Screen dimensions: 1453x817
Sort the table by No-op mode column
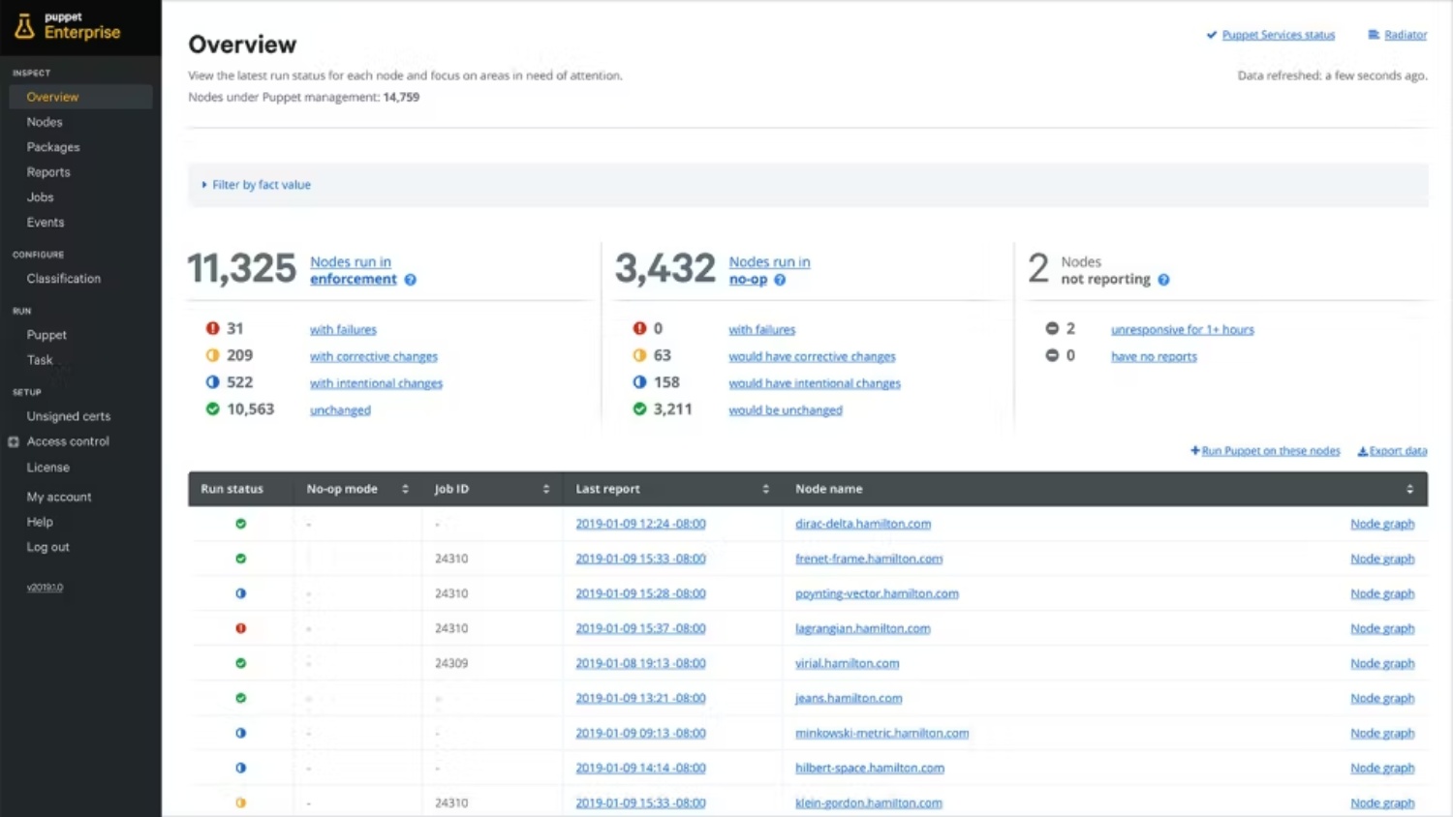pos(403,489)
